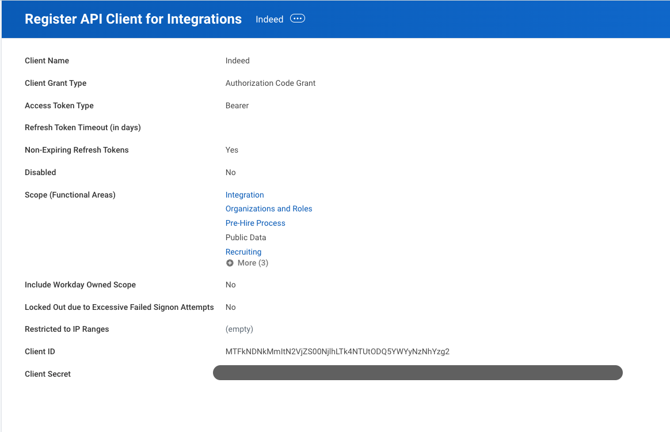Select the Client ID value string
This screenshot has height=432, width=670.
pyautogui.click(x=337, y=351)
